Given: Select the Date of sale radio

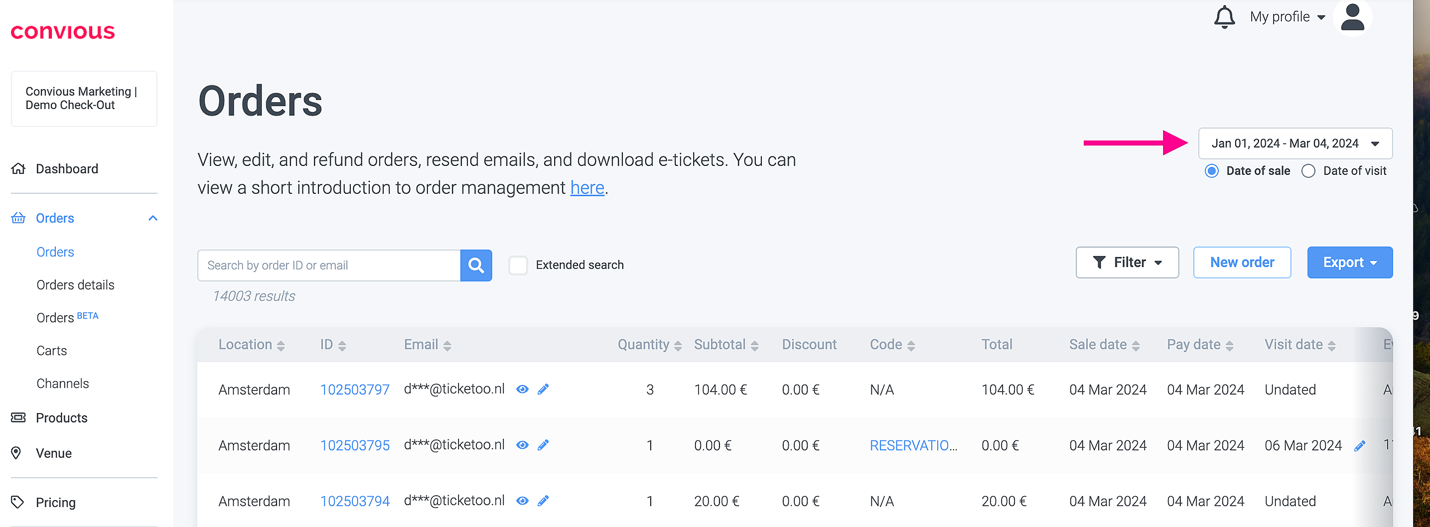Looking at the screenshot, I should point(1212,171).
